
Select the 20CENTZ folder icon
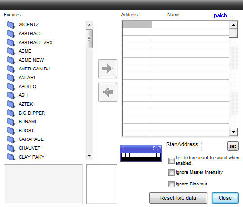coord(11,25)
